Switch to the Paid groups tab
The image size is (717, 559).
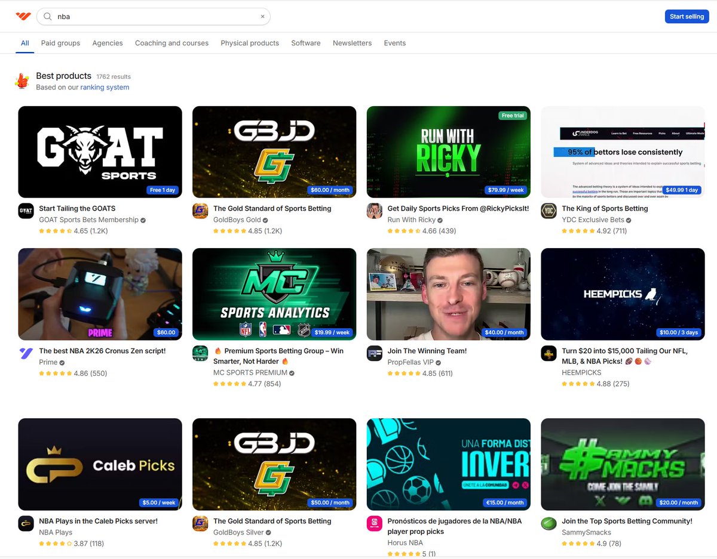(60, 43)
